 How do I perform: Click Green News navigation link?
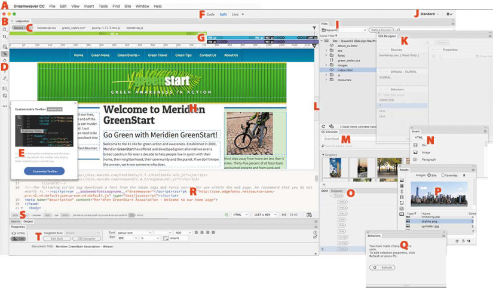[x=100, y=55]
